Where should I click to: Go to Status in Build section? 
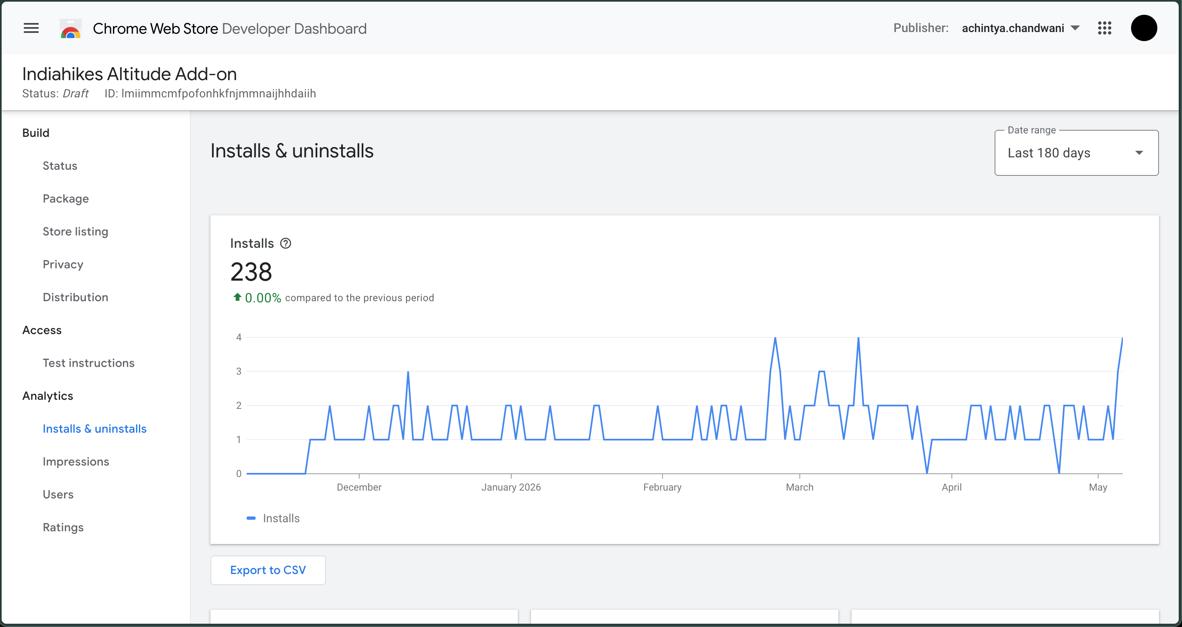[60, 166]
